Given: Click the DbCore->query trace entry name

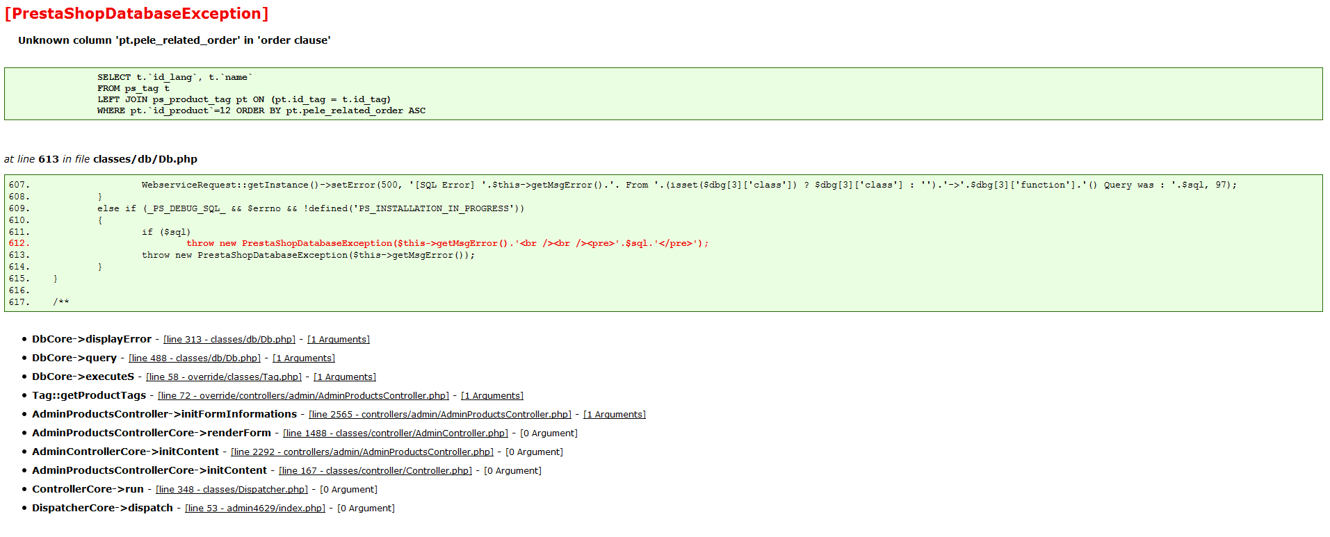Looking at the screenshot, I should point(74,358).
